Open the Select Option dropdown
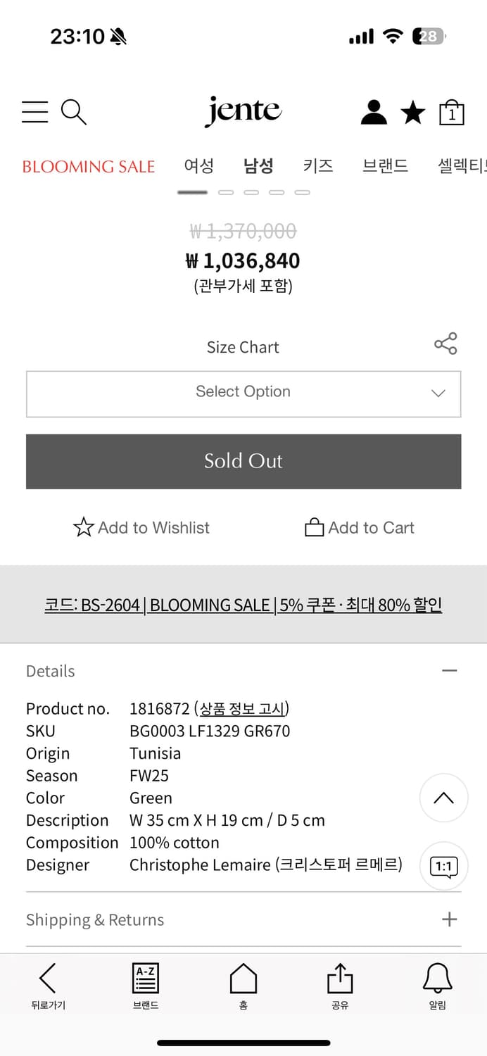Screen dimensions: 487x1056 pyautogui.click(x=243, y=394)
